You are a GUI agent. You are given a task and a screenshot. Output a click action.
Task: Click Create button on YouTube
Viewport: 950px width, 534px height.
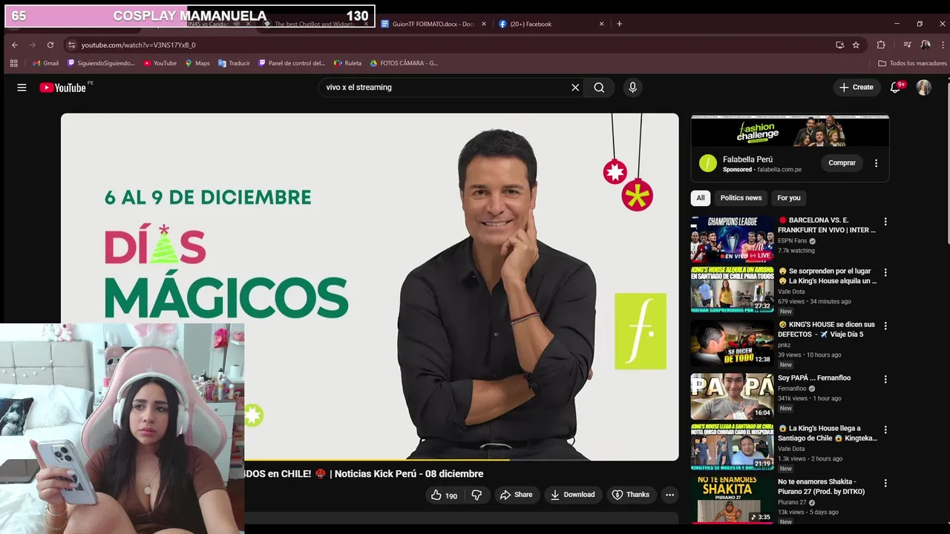(x=856, y=88)
